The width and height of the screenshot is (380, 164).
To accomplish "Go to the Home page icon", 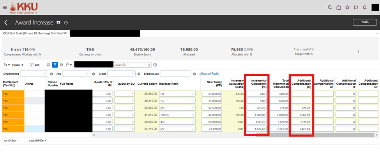I will [339, 7].
